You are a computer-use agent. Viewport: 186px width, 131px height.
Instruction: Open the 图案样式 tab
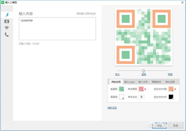pos(157,82)
